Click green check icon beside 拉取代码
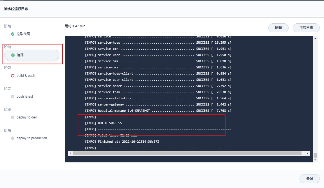324x188 pixels. click(13, 34)
